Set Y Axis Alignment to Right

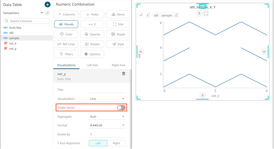tap(116, 143)
